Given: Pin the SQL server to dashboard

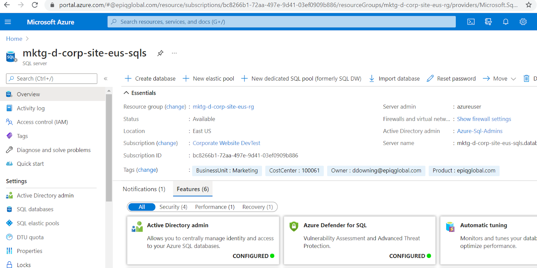Looking at the screenshot, I should (160, 53).
